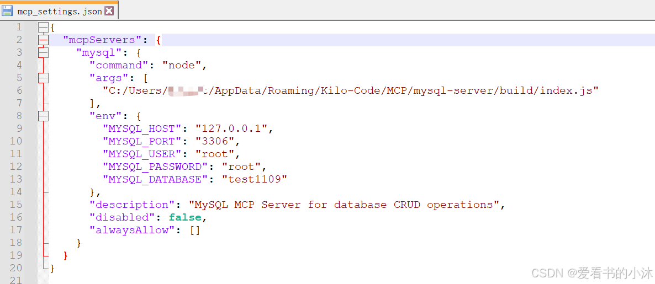
Task: Click the "command" key
Action: (119, 65)
